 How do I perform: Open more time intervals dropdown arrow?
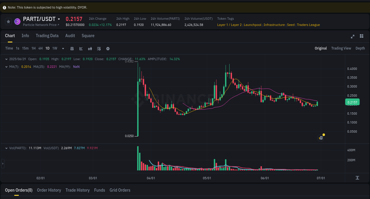(63, 48)
